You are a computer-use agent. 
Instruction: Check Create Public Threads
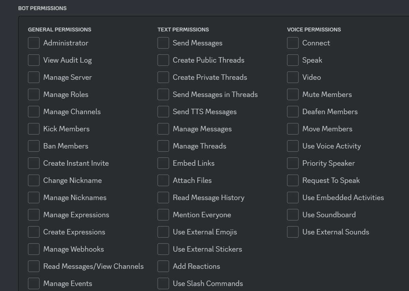coord(163,60)
